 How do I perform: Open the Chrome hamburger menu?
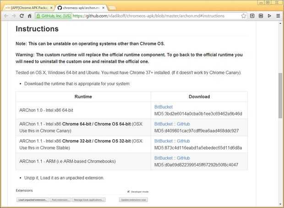click(x=278, y=16)
